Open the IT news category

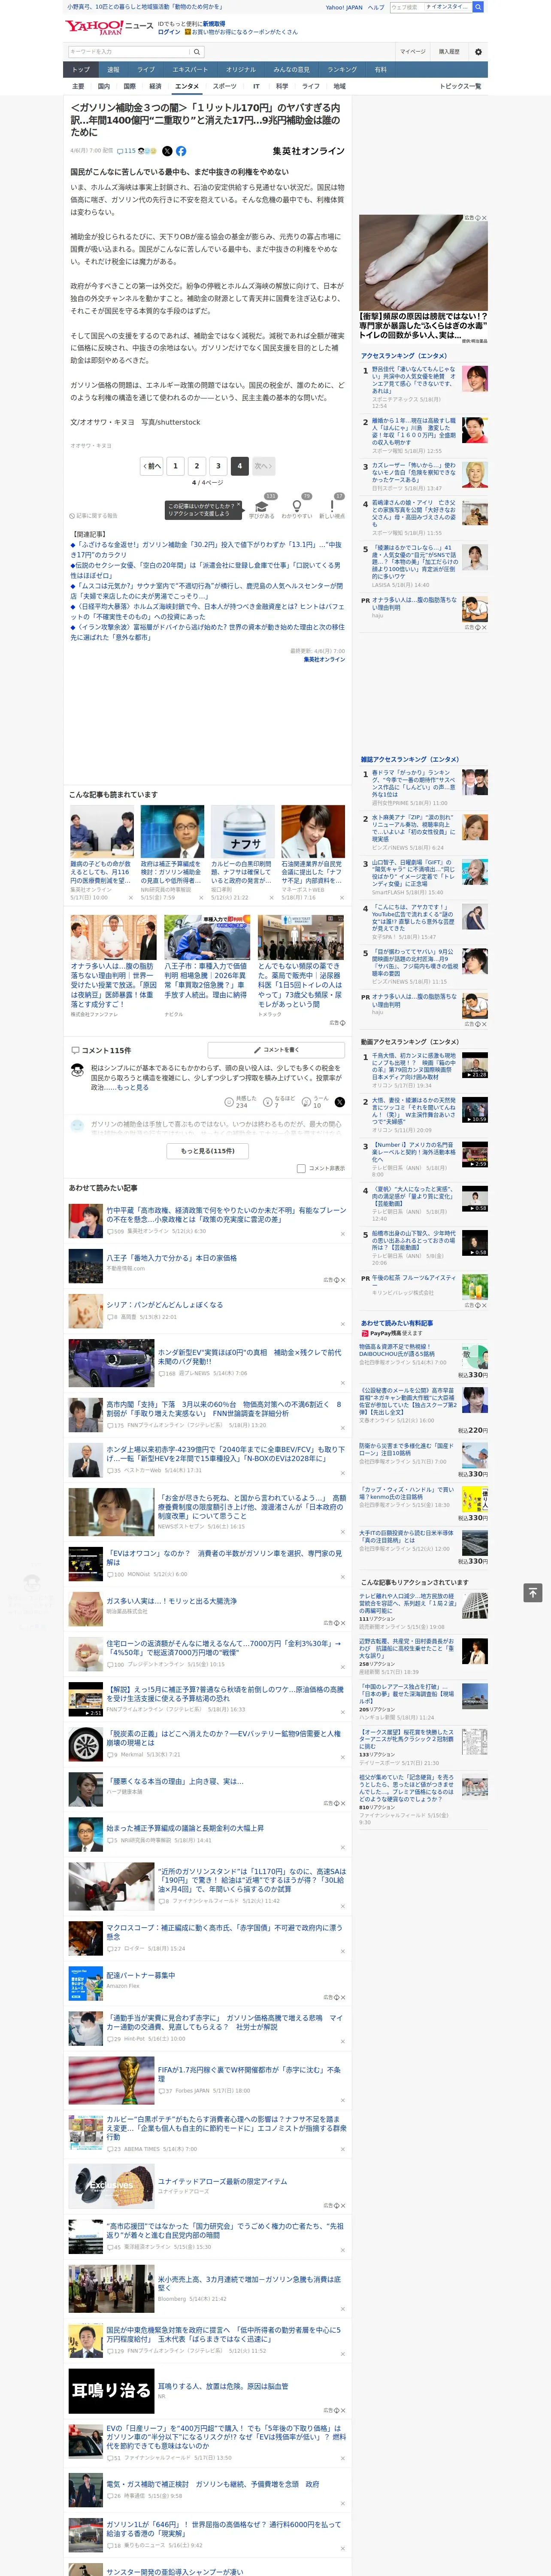tap(256, 86)
